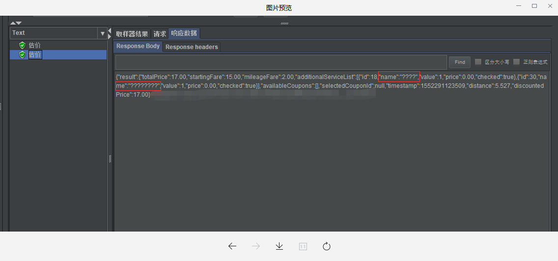Collapse pane using the up-down triangle arrows
The height and width of the screenshot is (261, 558).
[x=16, y=23]
